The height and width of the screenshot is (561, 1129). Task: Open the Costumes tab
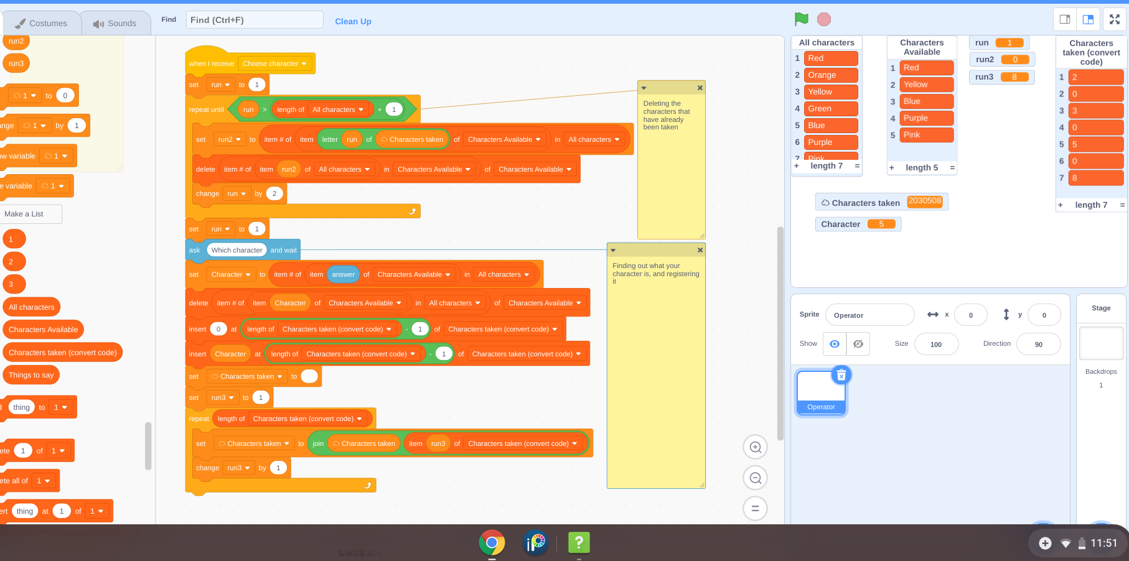[42, 23]
